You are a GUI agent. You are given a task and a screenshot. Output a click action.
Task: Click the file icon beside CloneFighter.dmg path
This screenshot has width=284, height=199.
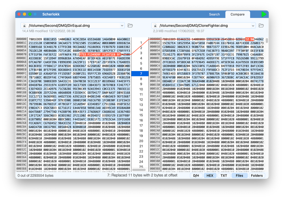(155, 26)
